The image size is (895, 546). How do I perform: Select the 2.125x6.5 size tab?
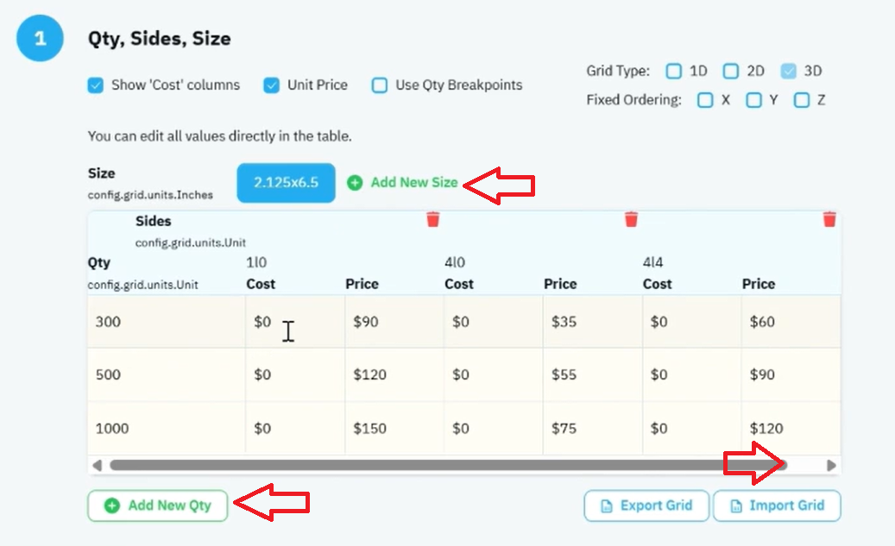pos(286,183)
